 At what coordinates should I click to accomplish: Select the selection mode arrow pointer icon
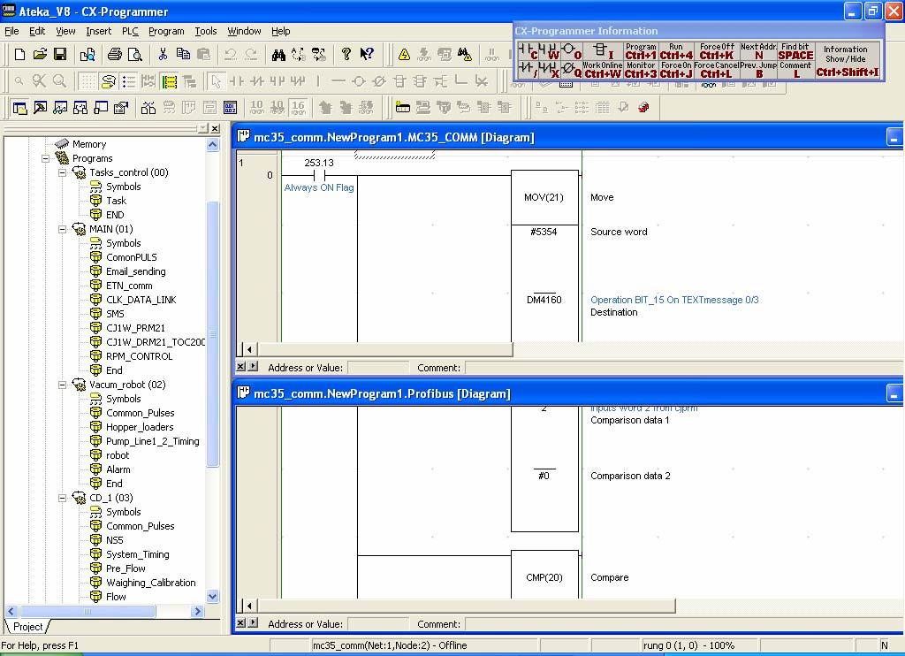tap(216, 80)
